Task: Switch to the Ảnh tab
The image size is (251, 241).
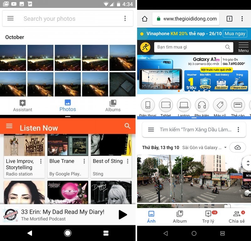Action: pyautogui.click(x=151, y=217)
